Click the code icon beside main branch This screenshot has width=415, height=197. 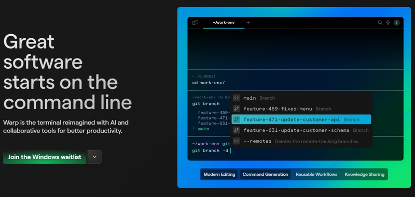[237, 98]
